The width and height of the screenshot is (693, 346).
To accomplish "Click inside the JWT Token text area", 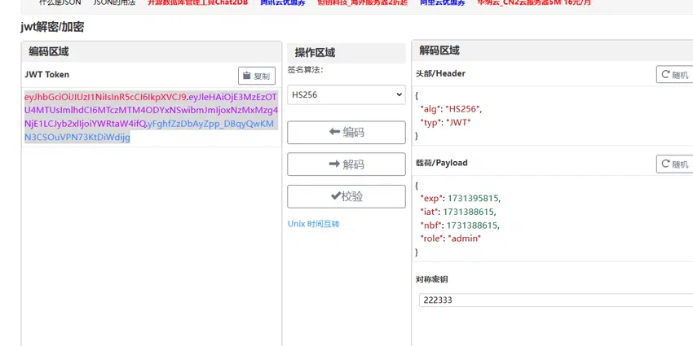I will click(x=151, y=117).
